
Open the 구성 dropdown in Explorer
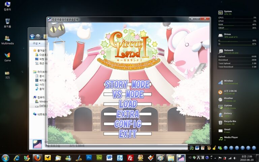[x=36, y=44]
